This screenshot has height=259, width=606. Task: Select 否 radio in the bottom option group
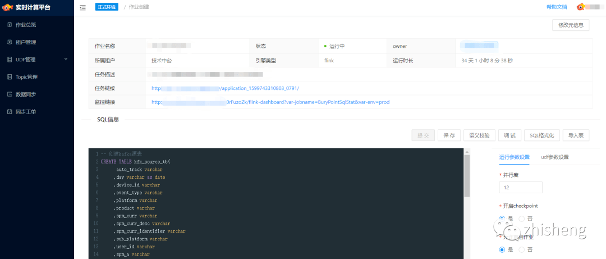pos(521,249)
